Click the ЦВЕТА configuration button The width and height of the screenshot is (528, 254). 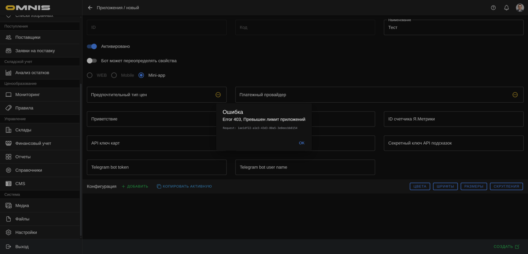coord(419,186)
